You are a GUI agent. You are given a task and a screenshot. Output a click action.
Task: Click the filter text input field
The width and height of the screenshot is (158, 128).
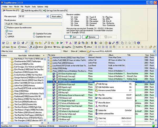tap(45, 51)
